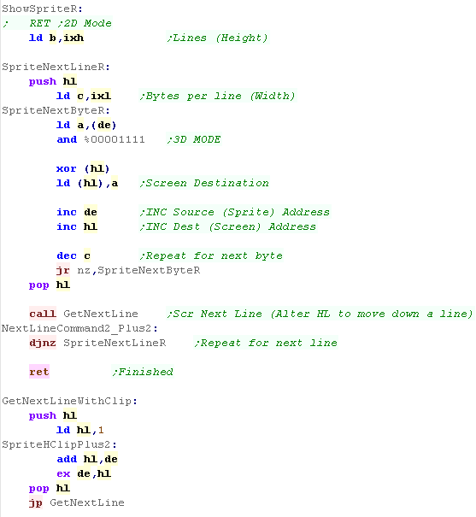
Task: Click the 'djnz SpriteNextLineR' instruction
Action: point(97,343)
